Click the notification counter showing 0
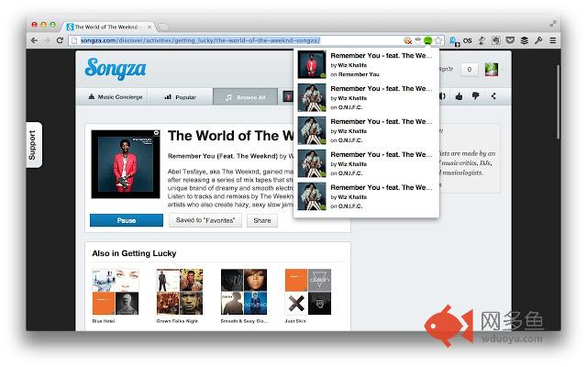 [469, 70]
